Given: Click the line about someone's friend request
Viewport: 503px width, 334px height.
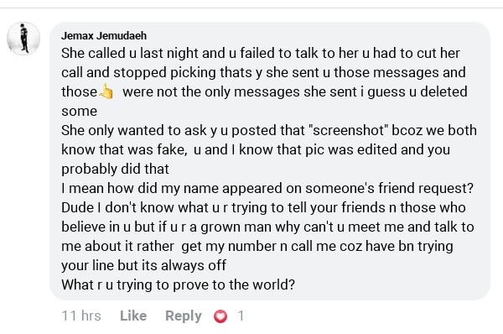Looking at the screenshot, I should (267, 188).
